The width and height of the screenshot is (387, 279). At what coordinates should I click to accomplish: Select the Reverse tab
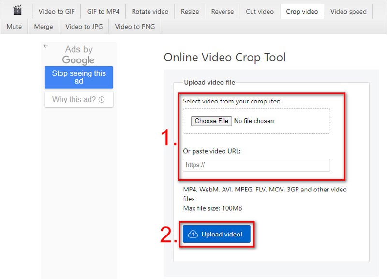coord(223,11)
